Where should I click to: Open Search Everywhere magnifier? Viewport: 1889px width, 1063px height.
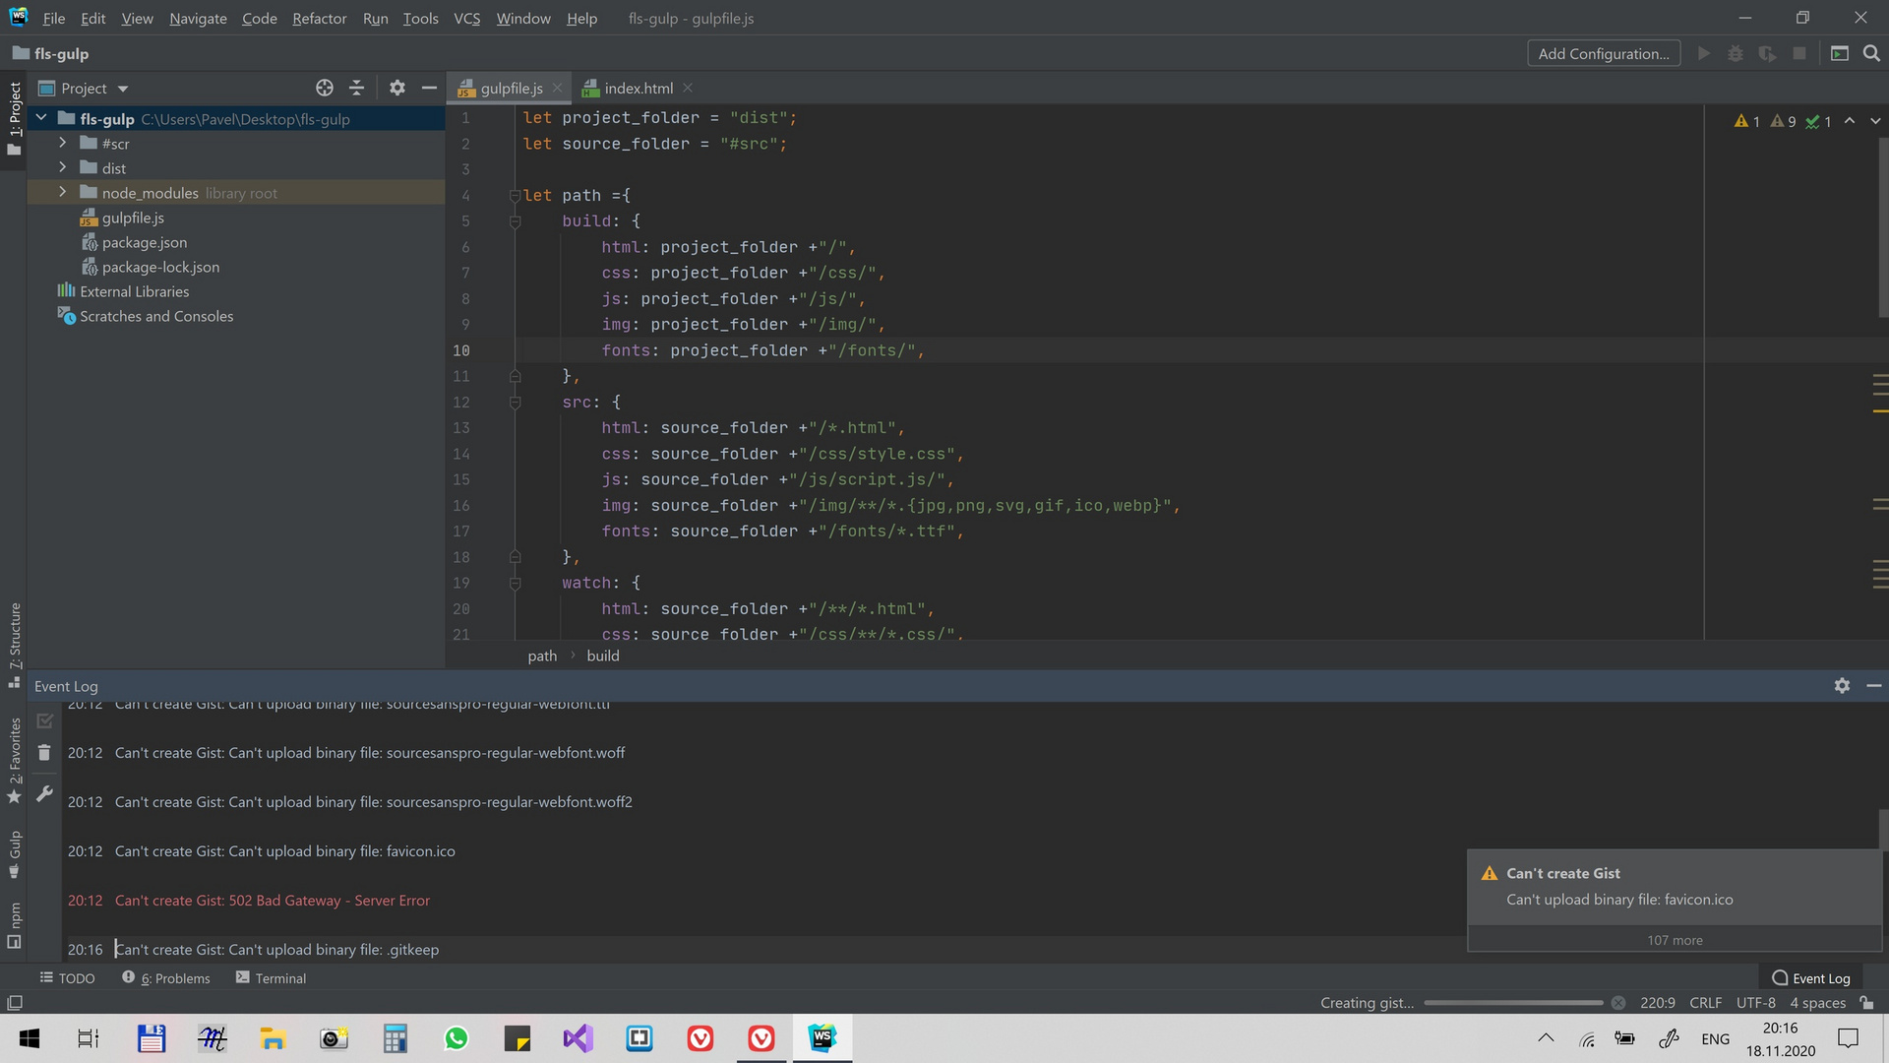point(1871,53)
